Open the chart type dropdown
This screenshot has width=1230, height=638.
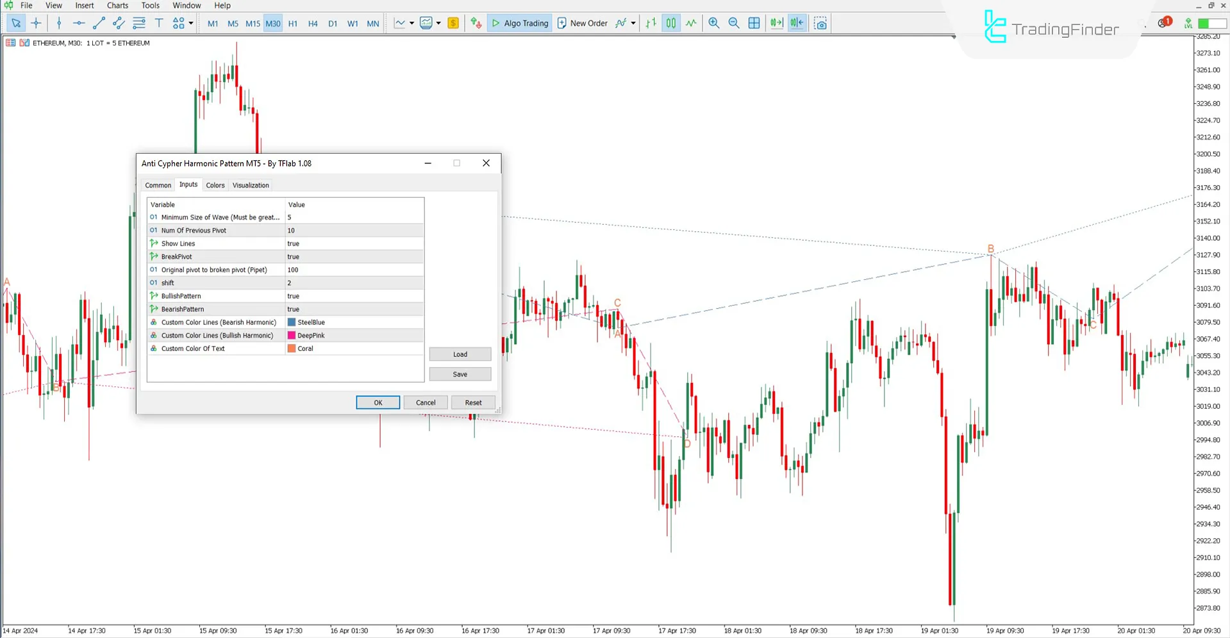(x=412, y=23)
